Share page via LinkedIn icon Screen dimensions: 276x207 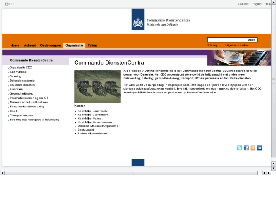click(259, 148)
